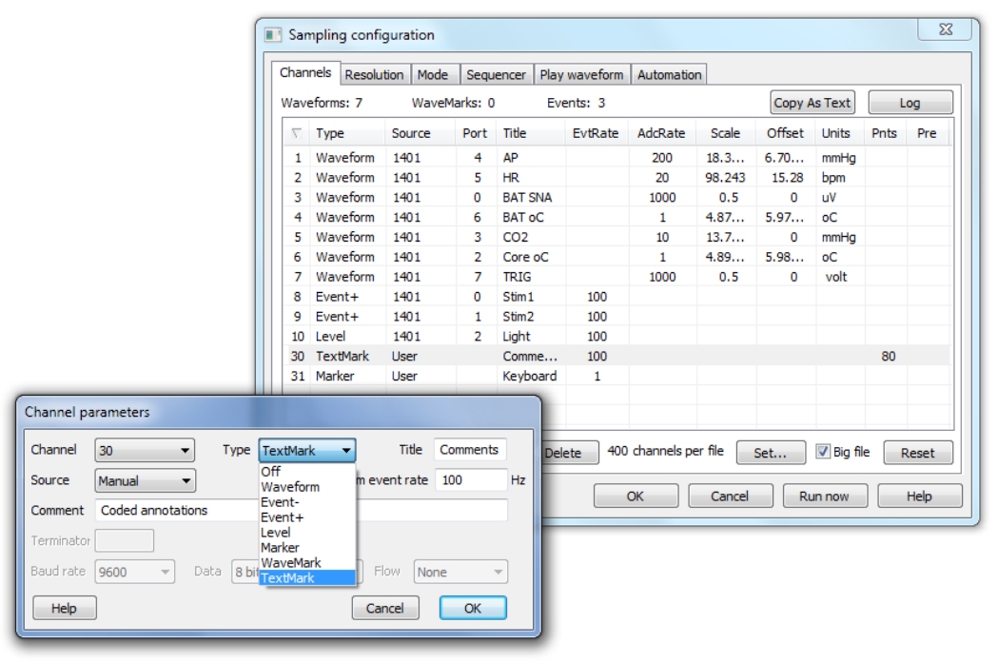Click the AdcRate column header

click(661, 133)
